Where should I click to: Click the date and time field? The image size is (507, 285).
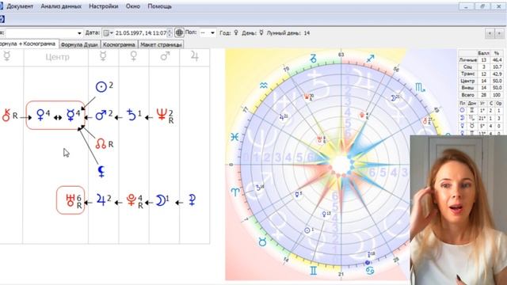[x=141, y=33]
